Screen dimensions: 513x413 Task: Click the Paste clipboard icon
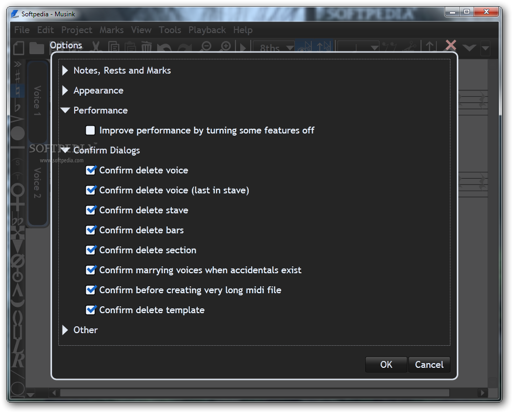pyautogui.click(x=130, y=47)
